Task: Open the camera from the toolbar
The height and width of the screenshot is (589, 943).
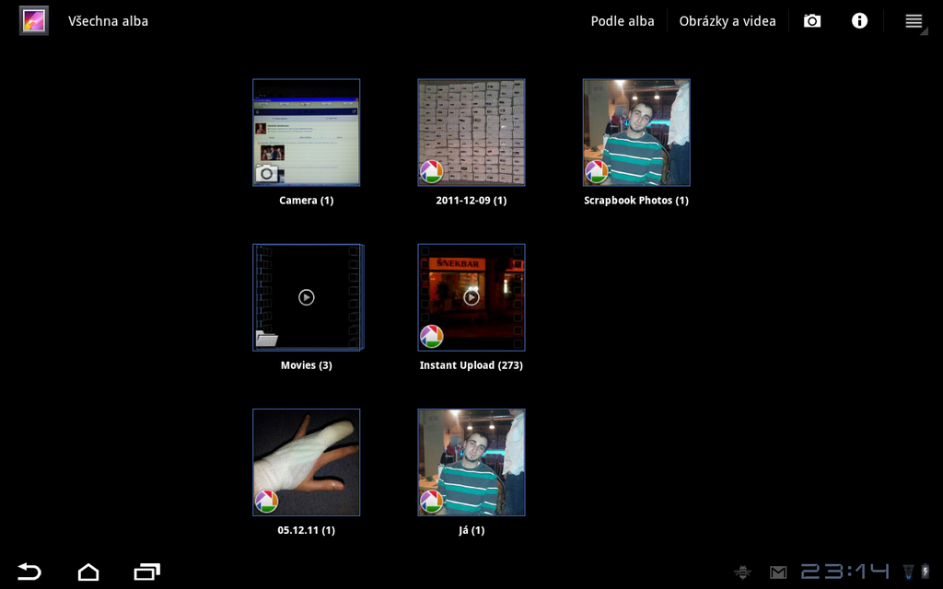Action: click(x=811, y=20)
